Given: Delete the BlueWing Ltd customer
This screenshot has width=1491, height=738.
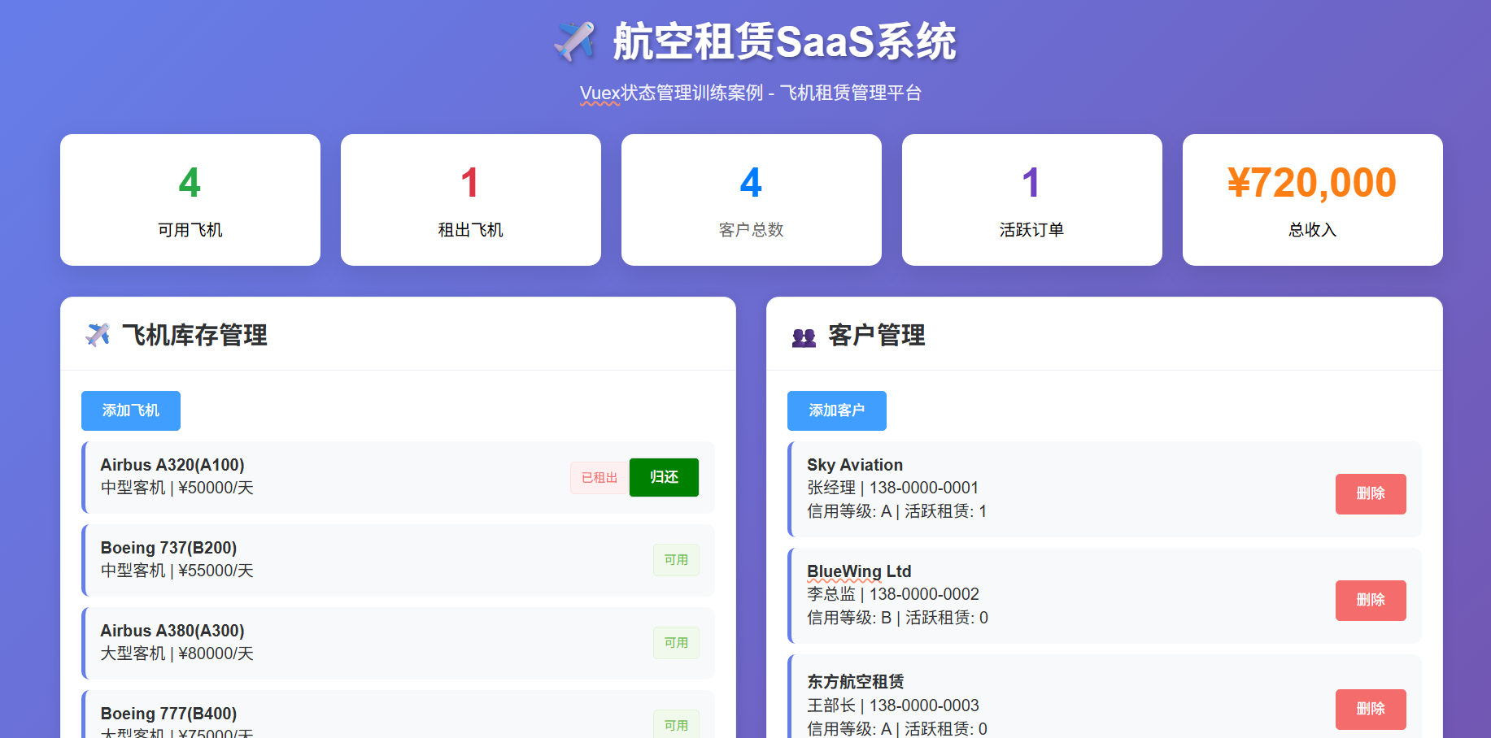Looking at the screenshot, I should click(1371, 600).
